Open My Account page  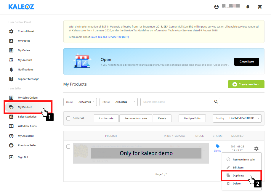(25, 60)
